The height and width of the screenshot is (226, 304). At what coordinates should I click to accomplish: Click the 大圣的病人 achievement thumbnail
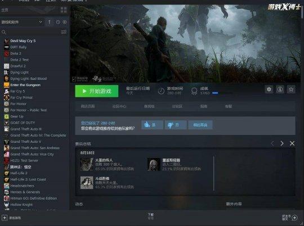[x=87, y=164]
